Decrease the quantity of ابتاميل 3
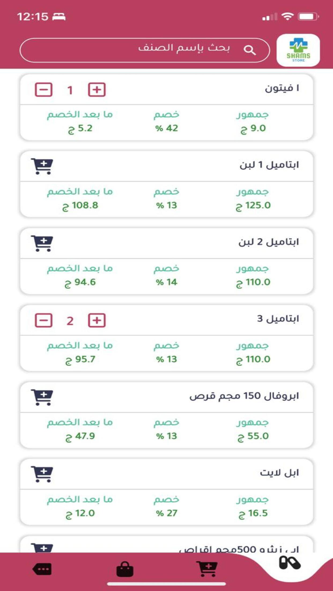Viewport: 333px width, 591px height. click(44, 321)
